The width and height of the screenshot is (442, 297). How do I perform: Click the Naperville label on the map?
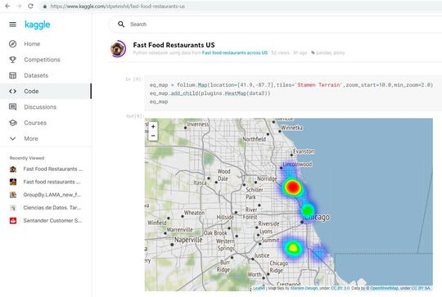point(188,240)
